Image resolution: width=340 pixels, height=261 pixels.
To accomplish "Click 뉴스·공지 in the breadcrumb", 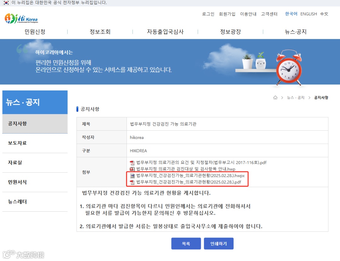I will pyautogui.click(x=296, y=98).
